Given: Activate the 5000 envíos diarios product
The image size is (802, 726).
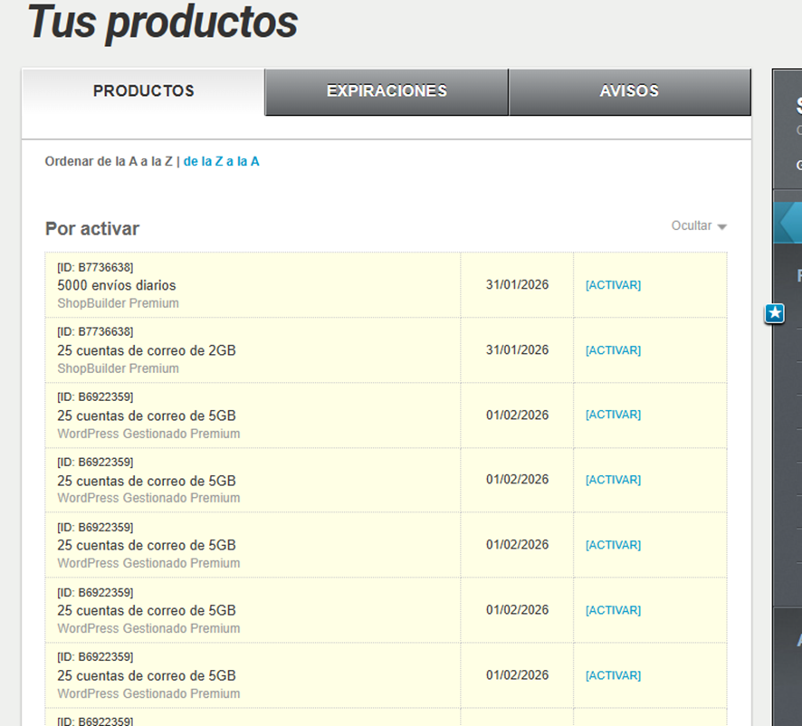Looking at the screenshot, I should 613,285.
